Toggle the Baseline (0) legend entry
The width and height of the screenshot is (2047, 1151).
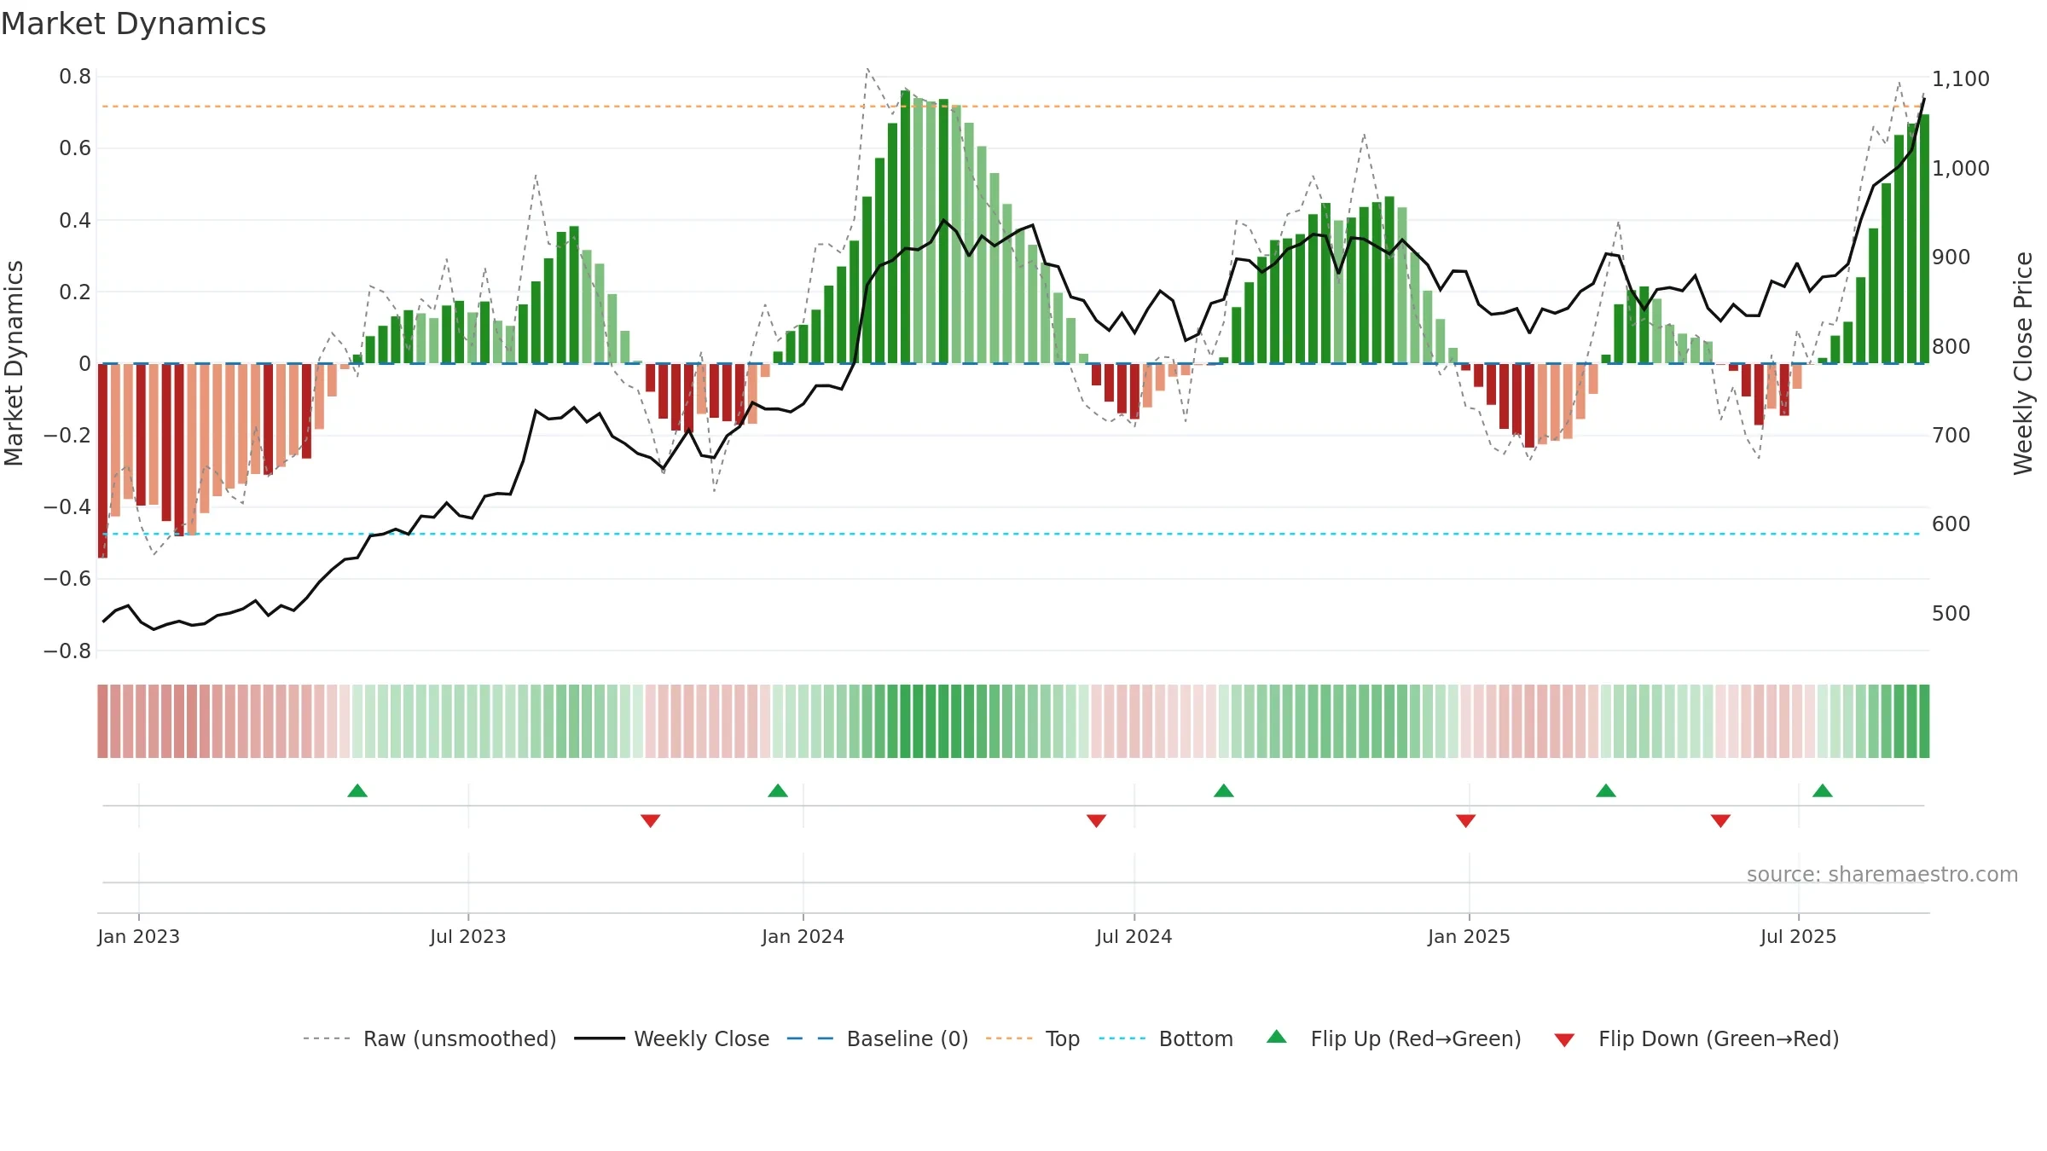click(x=877, y=1038)
